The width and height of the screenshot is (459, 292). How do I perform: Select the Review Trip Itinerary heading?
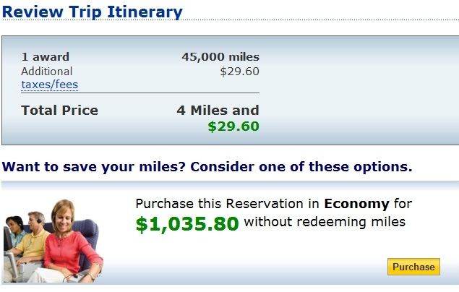(x=93, y=12)
